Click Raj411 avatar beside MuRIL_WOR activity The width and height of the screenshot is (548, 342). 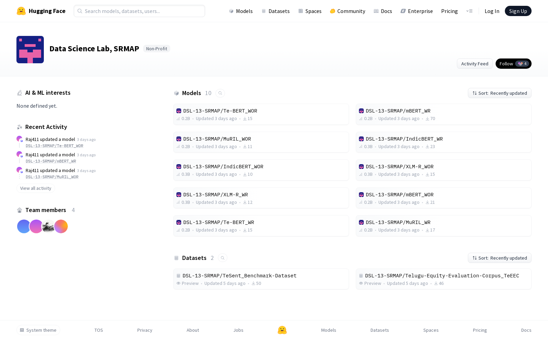click(19, 170)
